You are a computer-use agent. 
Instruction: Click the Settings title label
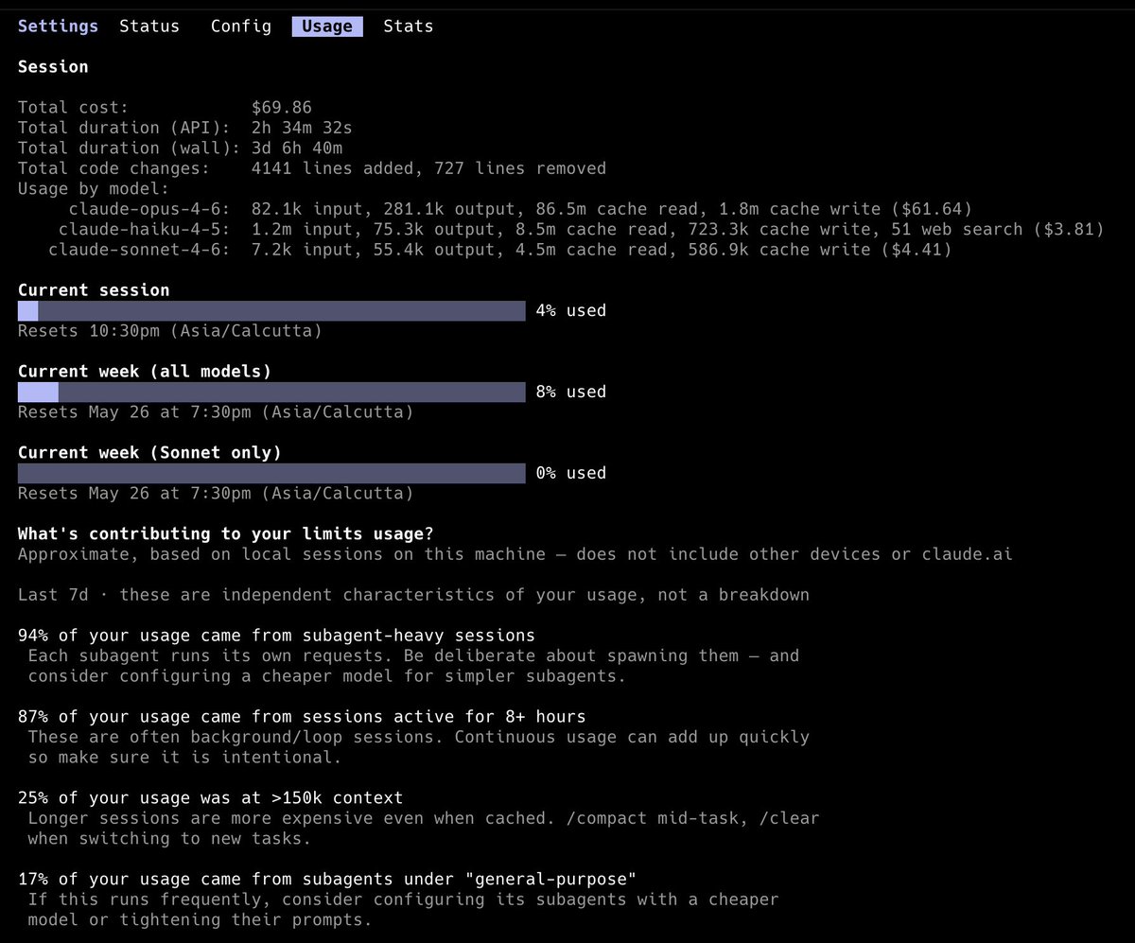pos(58,26)
